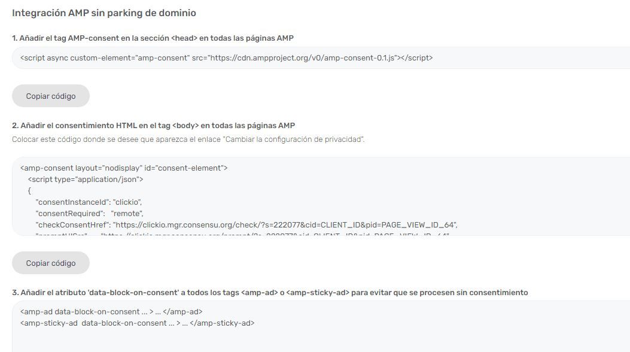Click the Colocar este código description text
Screen dimensions: 630x352
[x=188, y=139]
